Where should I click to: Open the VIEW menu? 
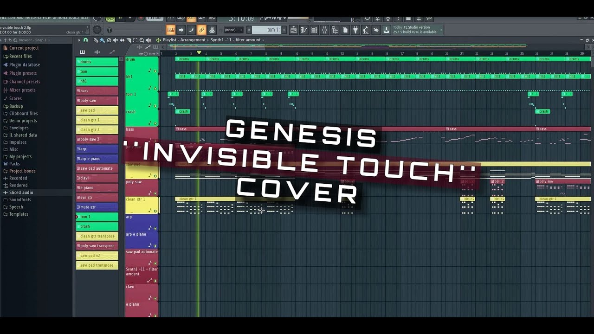pyautogui.click(x=46, y=18)
